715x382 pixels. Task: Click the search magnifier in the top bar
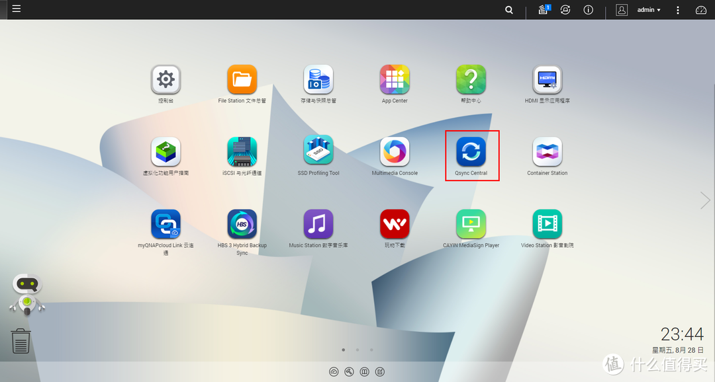(x=509, y=9)
